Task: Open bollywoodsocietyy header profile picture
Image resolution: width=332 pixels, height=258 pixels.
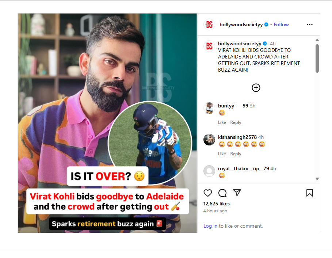Action: tap(209, 24)
